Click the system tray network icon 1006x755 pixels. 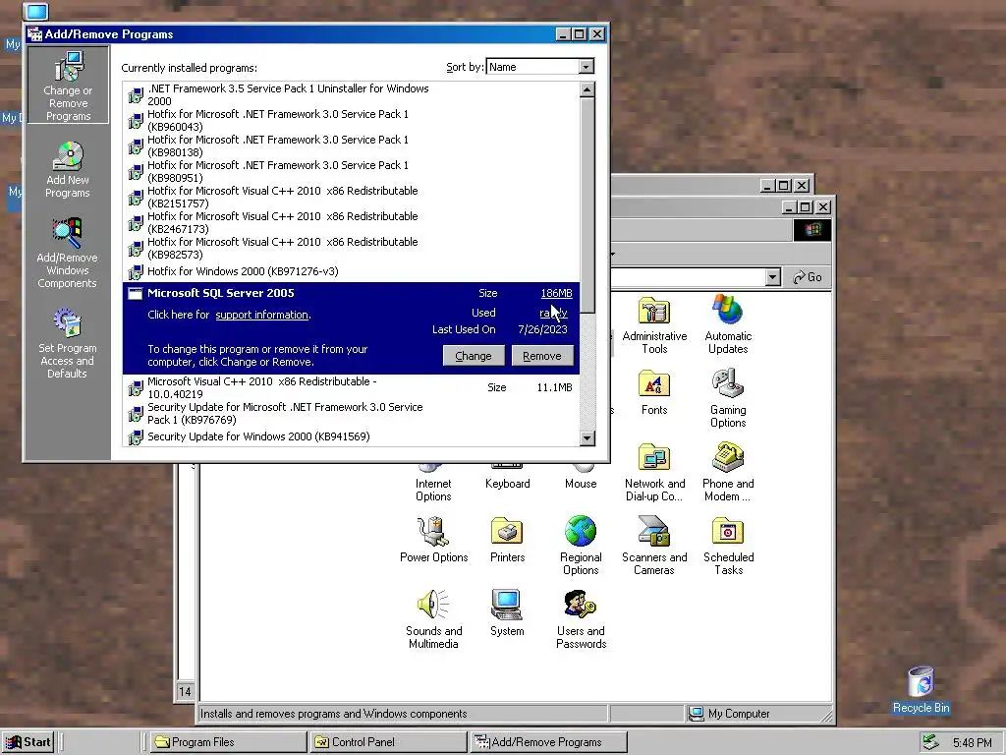point(931,742)
